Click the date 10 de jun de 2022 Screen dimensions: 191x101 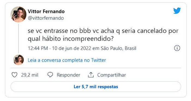coord(71,48)
